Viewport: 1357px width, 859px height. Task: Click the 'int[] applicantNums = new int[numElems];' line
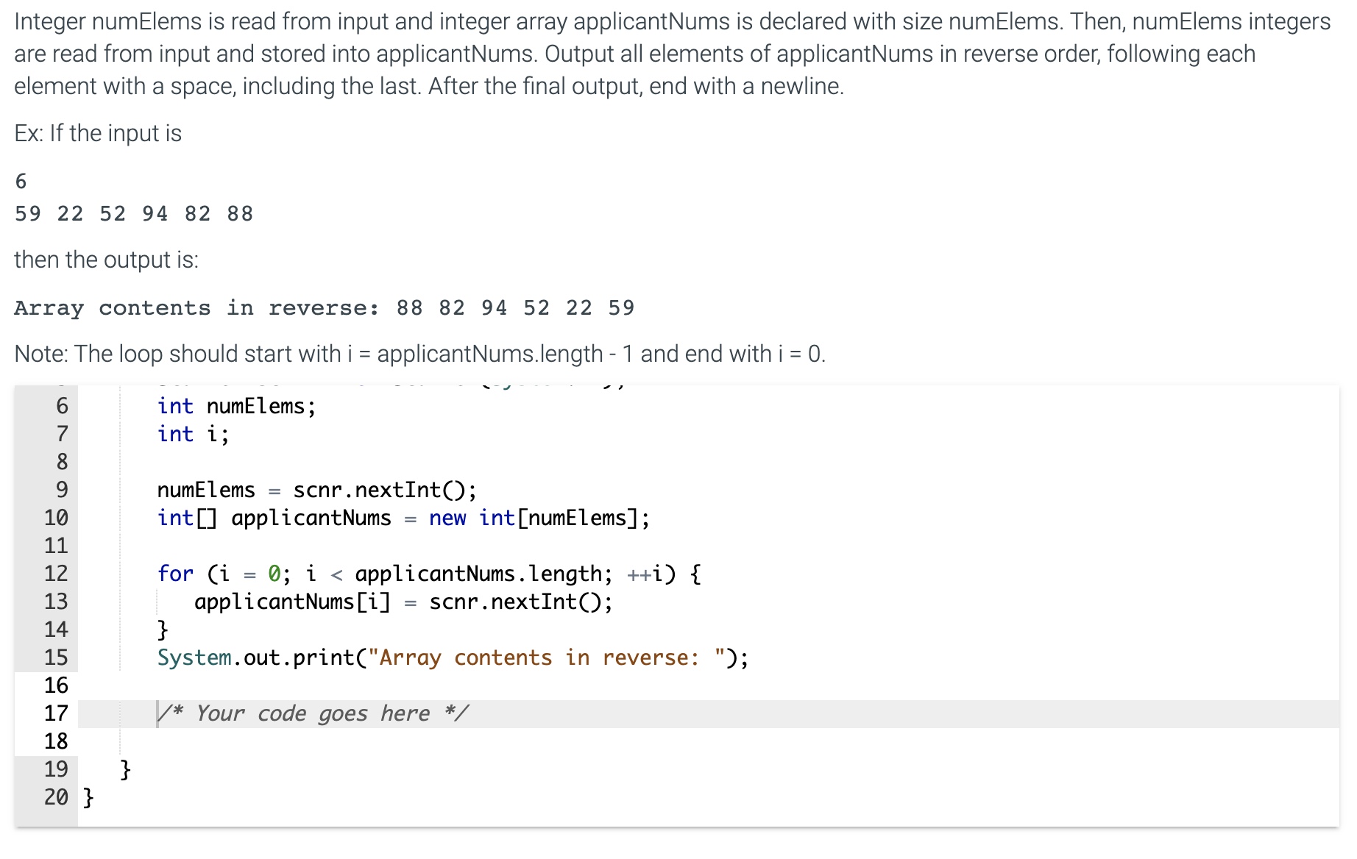click(x=403, y=518)
